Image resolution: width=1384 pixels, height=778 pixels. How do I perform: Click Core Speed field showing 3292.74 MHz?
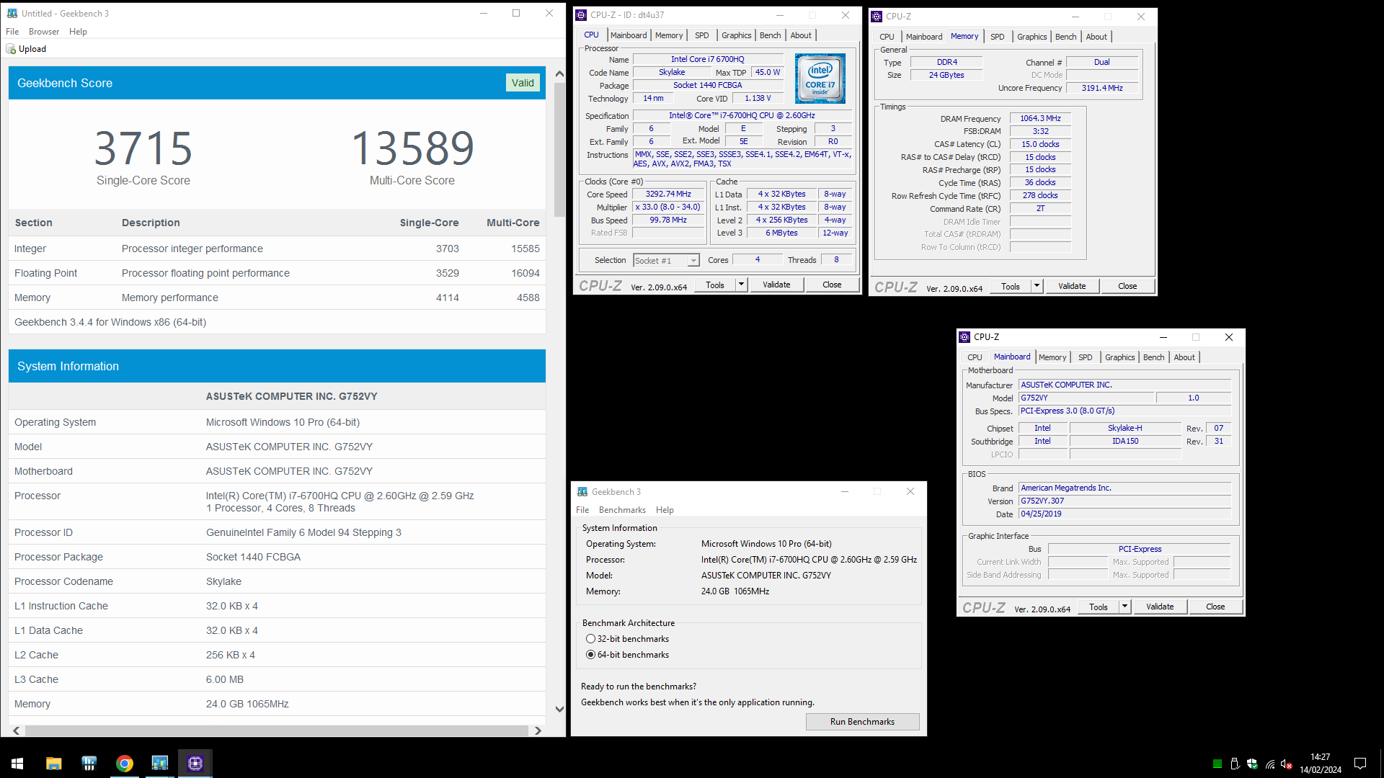668,194
